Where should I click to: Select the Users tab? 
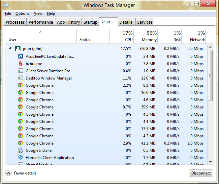pyautogui.click(x=109, y=22)
